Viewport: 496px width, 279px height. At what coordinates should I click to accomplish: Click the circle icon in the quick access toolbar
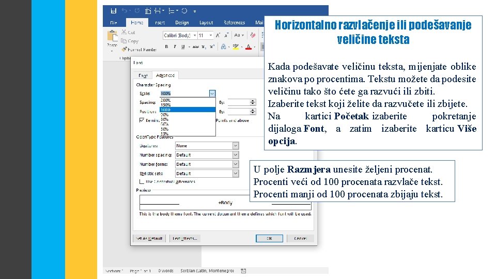pyautogui.click(x=184, y=11)
